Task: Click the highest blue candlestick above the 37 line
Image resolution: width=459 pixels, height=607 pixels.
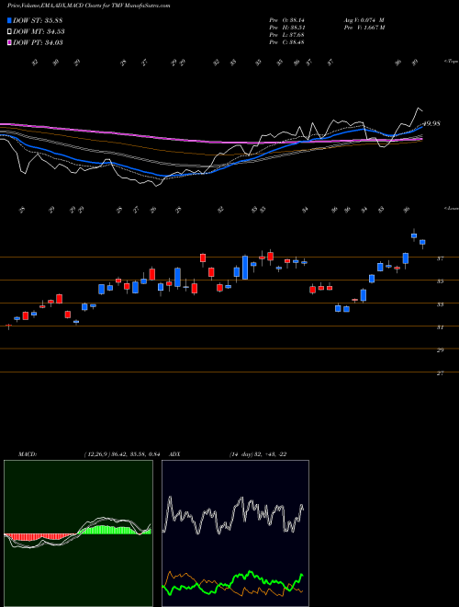Action: pos(414,235)
